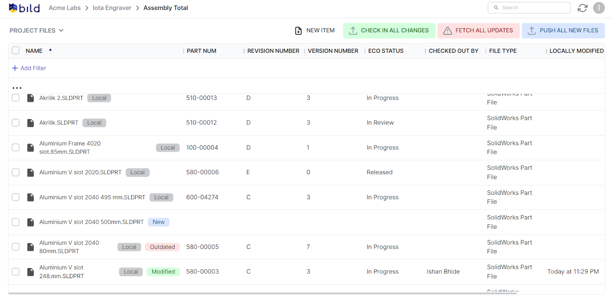Viewport: 612px width, 298px height.
Task: Click Fetch All Updates button
Action: coord(478,31)
